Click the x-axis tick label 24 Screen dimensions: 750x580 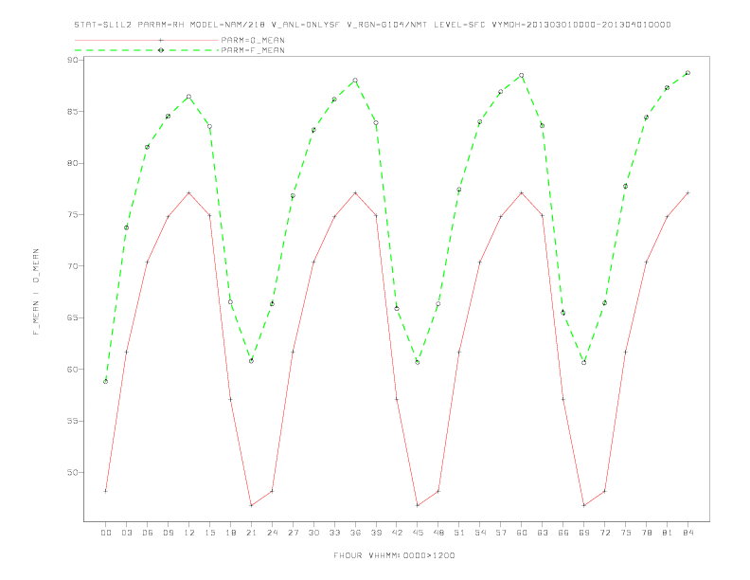point(272,533)
